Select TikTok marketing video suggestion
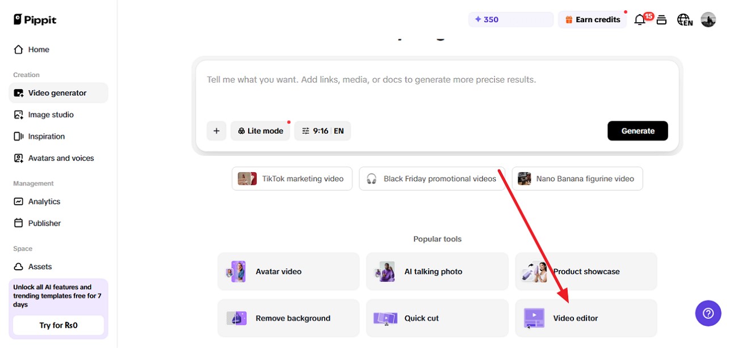 [x=292, y=179]
